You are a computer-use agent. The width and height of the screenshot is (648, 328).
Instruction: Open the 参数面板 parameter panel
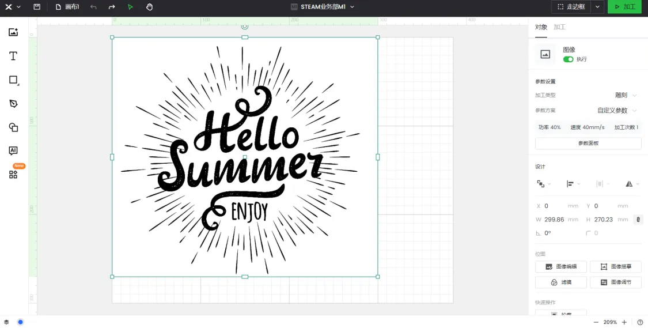click(x=588, y=144)
